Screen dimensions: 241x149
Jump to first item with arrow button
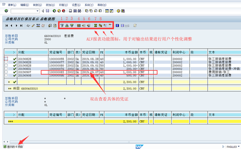(6, 26)
